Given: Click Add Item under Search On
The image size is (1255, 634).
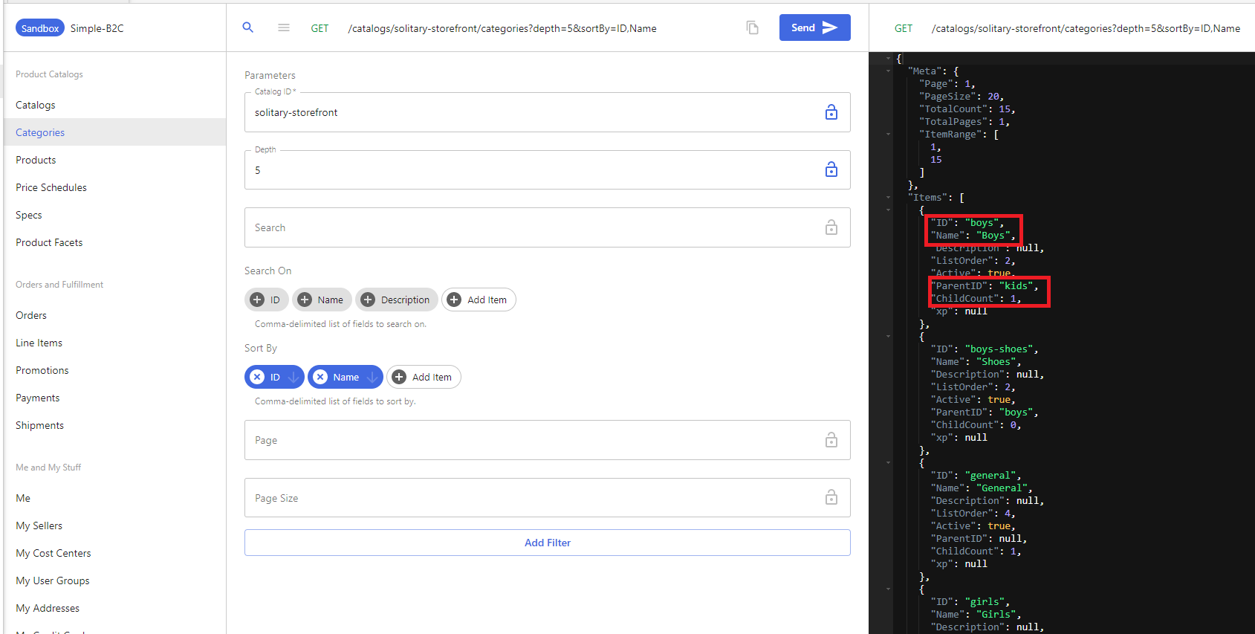Looking at the screenshot, I should pos(479,300).
